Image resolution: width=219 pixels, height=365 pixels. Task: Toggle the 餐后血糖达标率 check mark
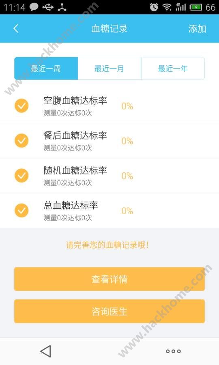click(x=21, y=141)
